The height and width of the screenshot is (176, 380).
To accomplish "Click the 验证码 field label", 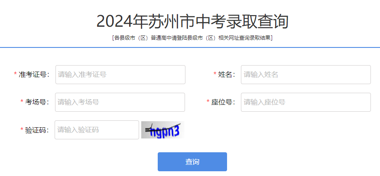I will (x=37, y=130).
